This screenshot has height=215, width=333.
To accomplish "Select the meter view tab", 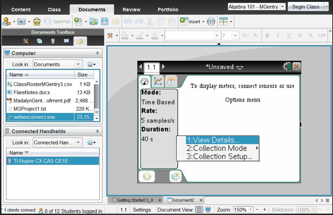I will coord(144,82).
